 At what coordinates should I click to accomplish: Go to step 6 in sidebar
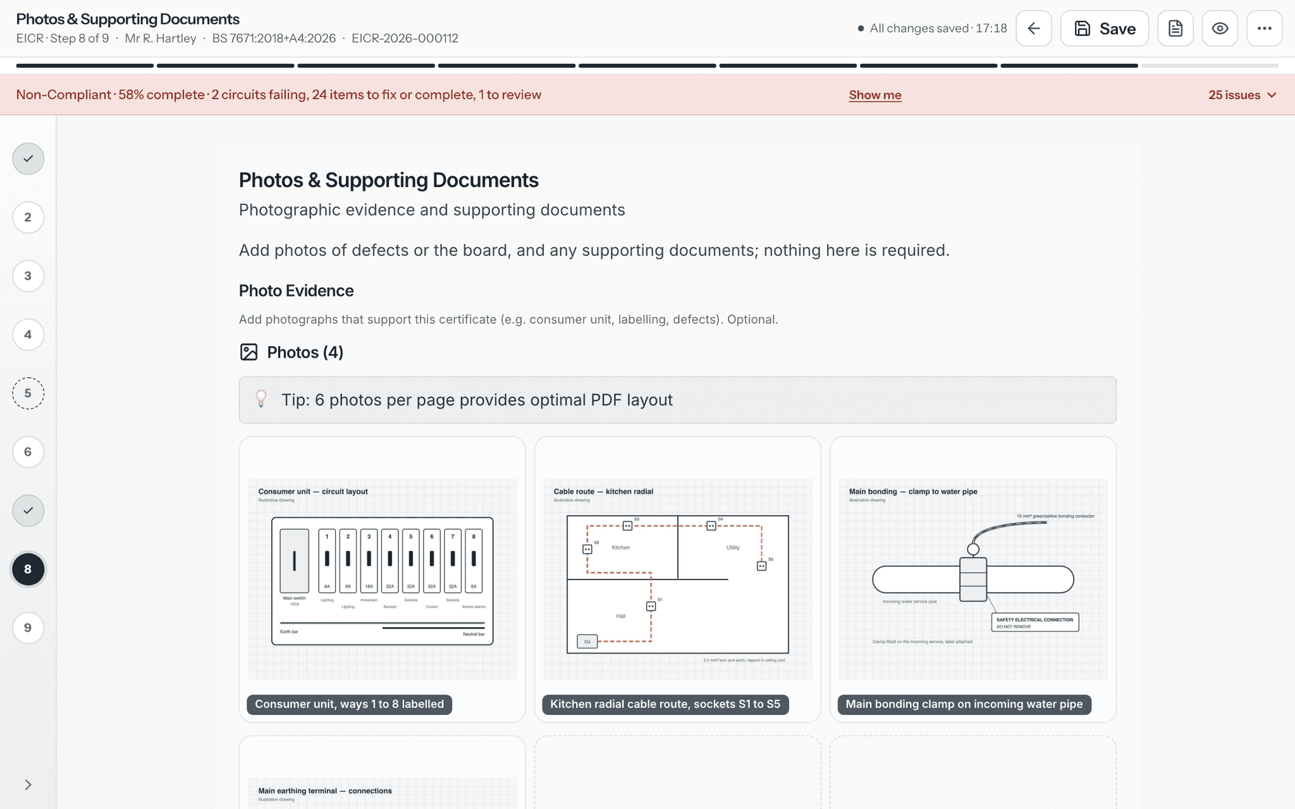pos(28,452)
